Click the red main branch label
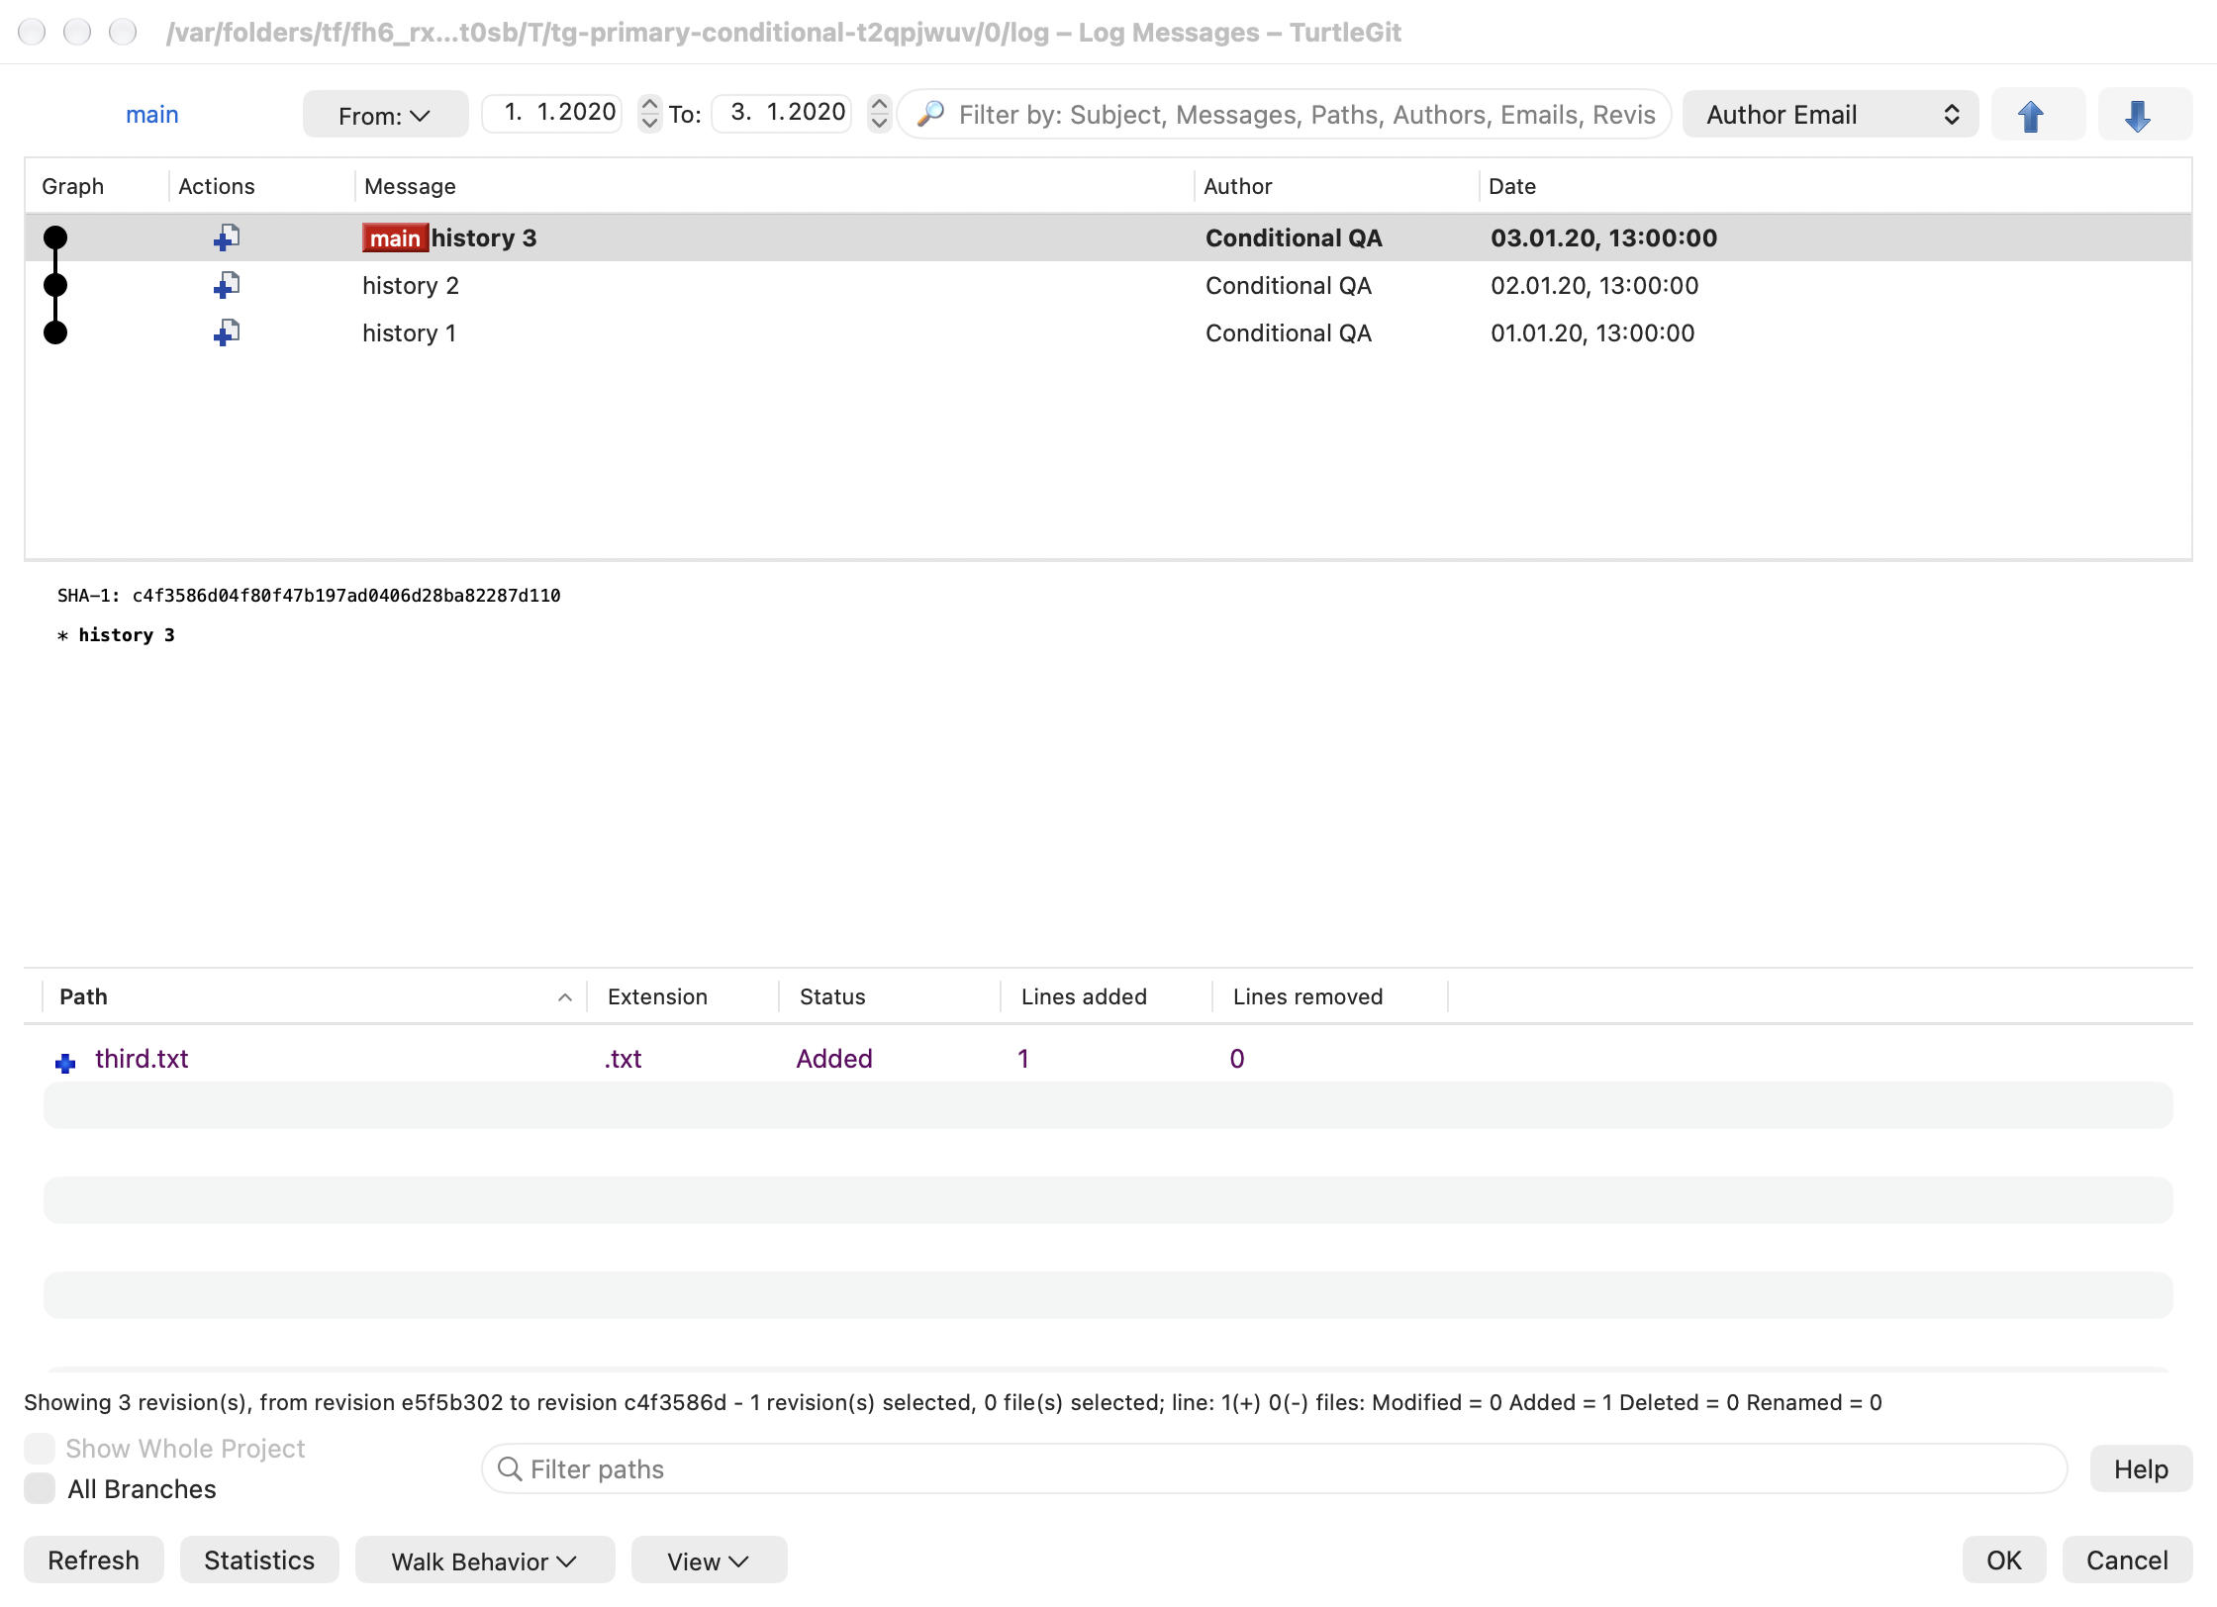This screenshot has width=2217, height=1607. [x=395, y=237]
